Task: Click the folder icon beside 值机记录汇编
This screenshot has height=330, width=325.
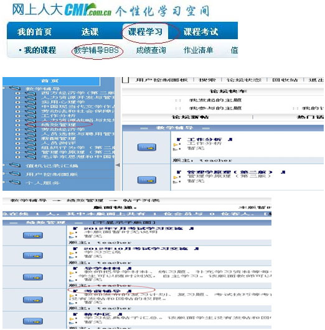Action: tap(15, 165)
